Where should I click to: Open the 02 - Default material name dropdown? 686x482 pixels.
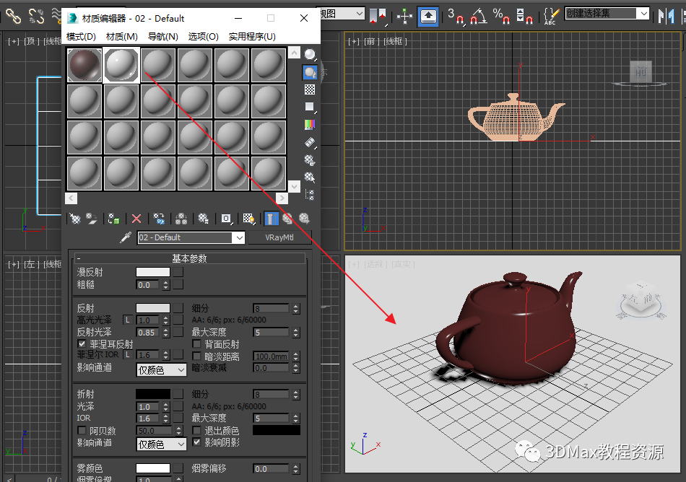point(238,237)
